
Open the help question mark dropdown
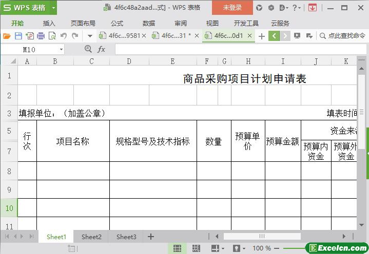point(296,8)
